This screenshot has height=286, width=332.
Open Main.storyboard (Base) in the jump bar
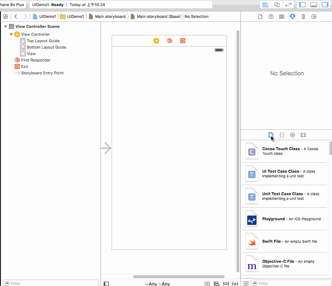point(160,16)
